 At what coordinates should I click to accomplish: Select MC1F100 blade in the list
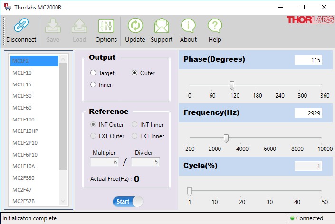pos(34,120)
